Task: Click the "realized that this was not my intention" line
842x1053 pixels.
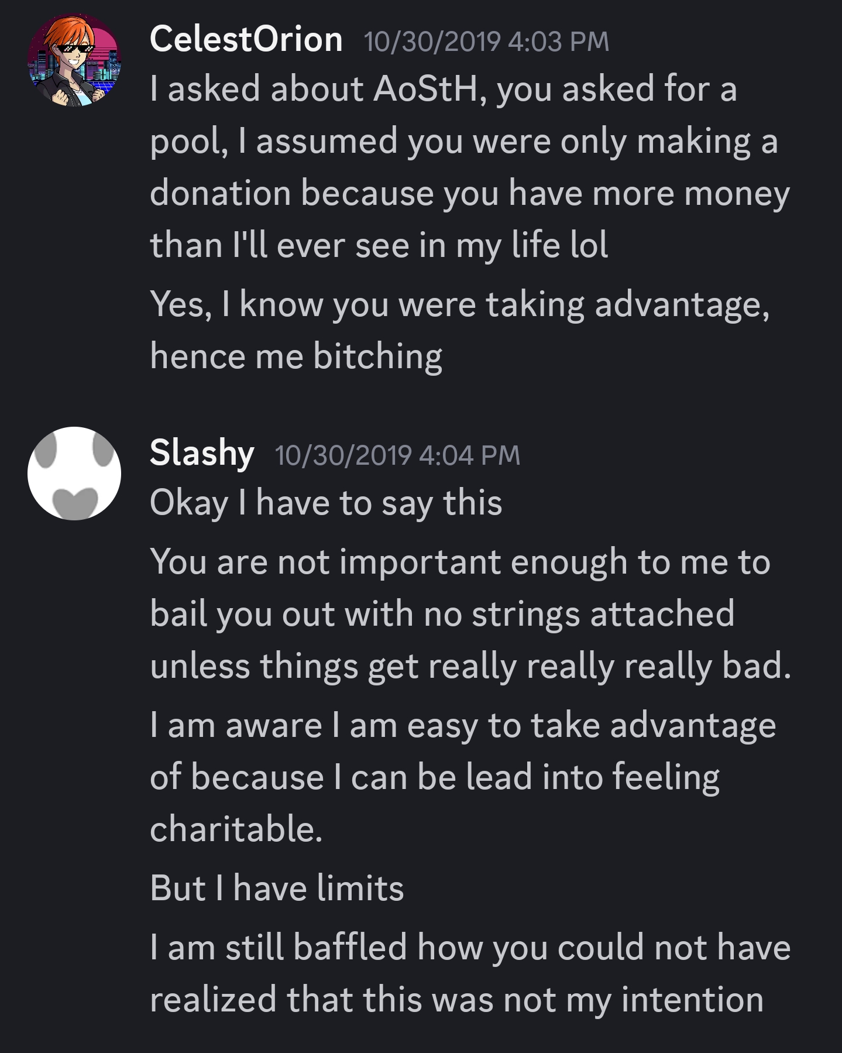Action: point(456,1000)
